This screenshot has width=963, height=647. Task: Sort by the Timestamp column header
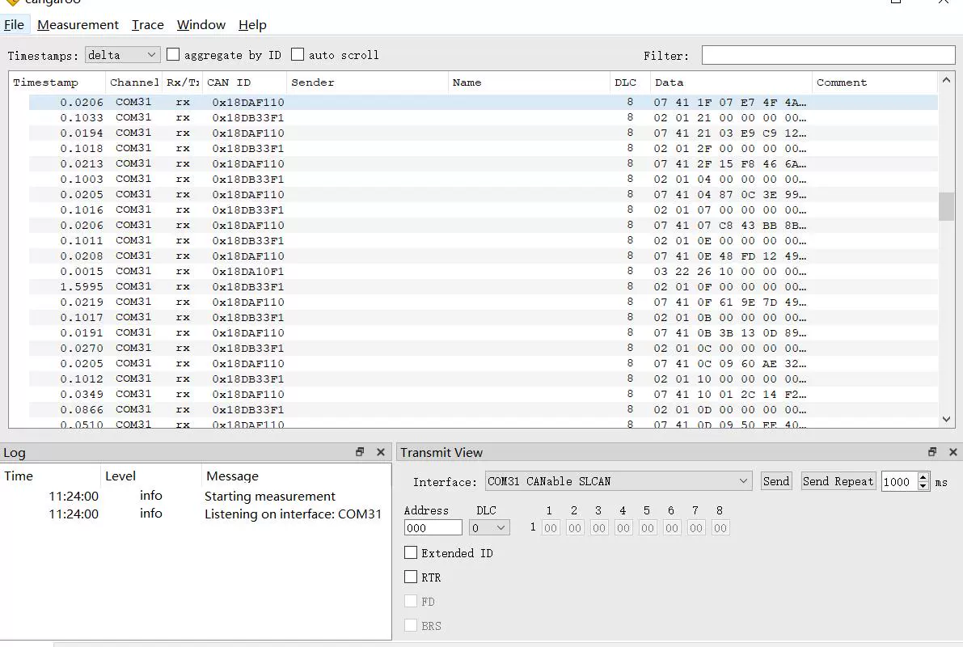(57, 82)
